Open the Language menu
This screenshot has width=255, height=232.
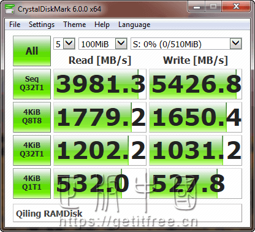tap(134, 25)
